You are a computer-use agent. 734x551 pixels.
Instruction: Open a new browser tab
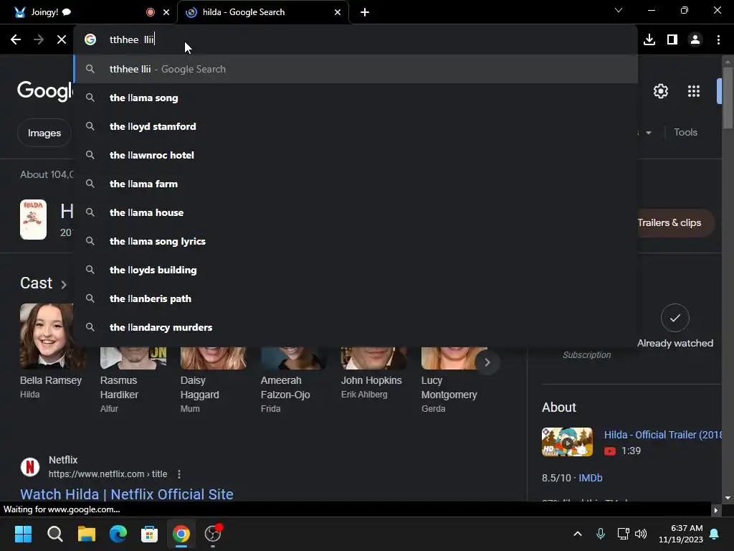click(365, 12)
